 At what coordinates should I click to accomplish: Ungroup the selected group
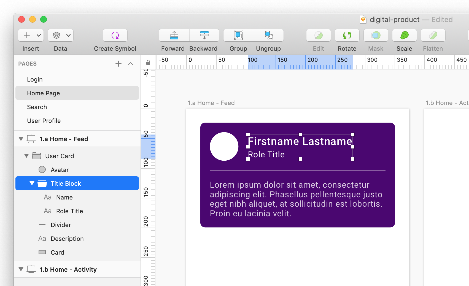[x=269, y=35]
